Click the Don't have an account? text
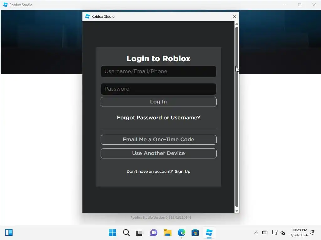The width and height of the screenshot is (321, 240). 150,172
